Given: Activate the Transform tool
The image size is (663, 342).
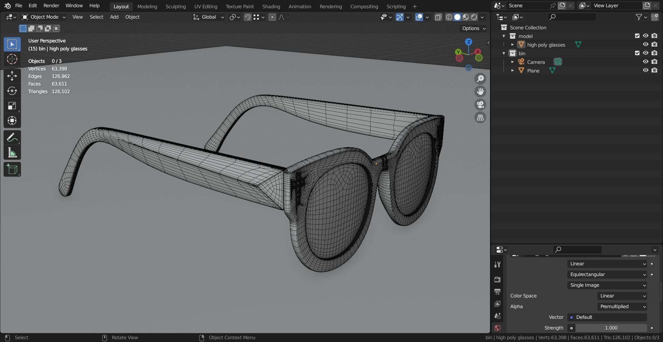Looking at the screenshot, I should point(12,120).
